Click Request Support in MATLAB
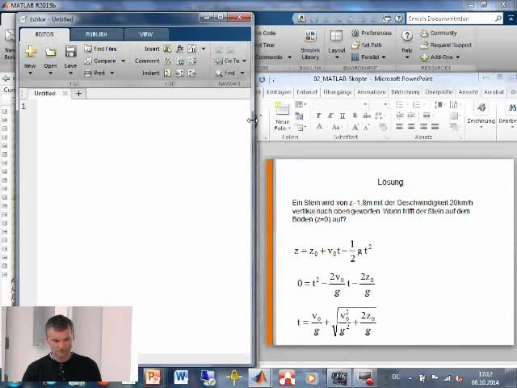 click(446, 45)
